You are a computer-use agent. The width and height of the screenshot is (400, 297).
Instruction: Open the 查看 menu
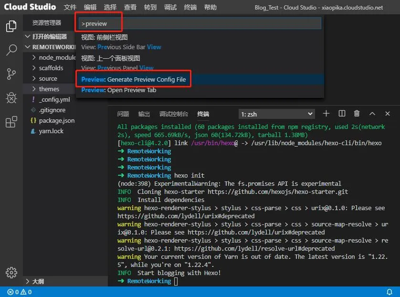click(x=130, y=7)
